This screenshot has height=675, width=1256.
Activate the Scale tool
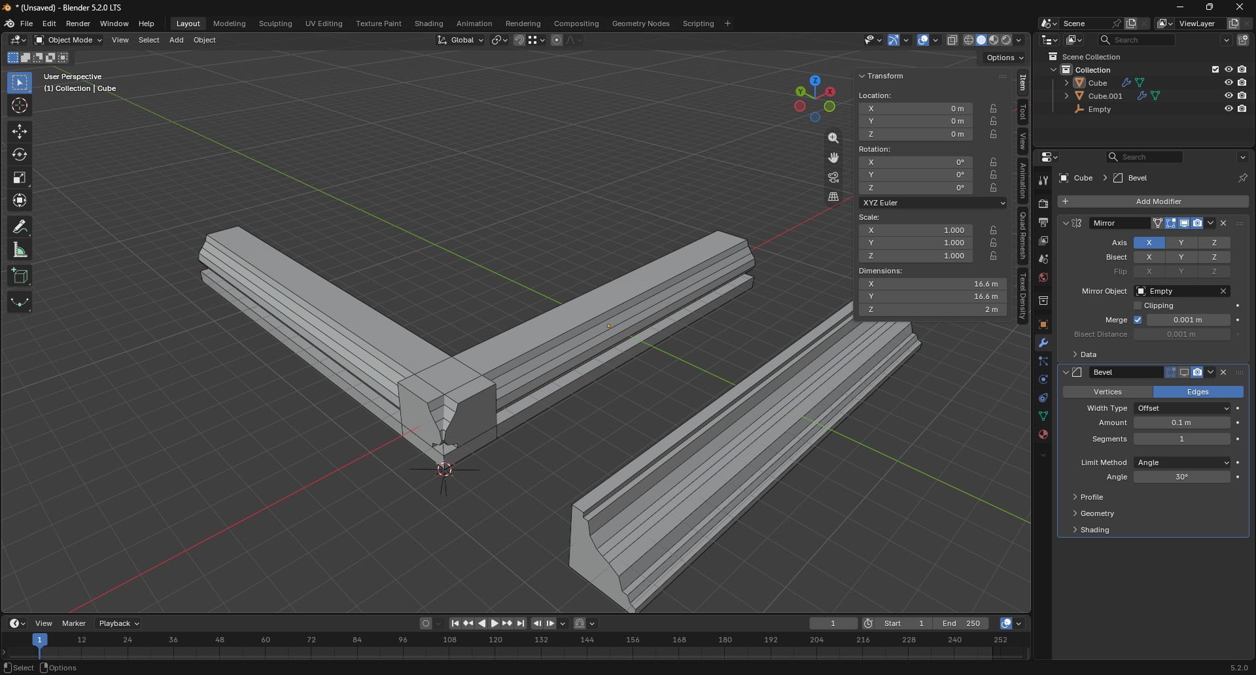20,177
